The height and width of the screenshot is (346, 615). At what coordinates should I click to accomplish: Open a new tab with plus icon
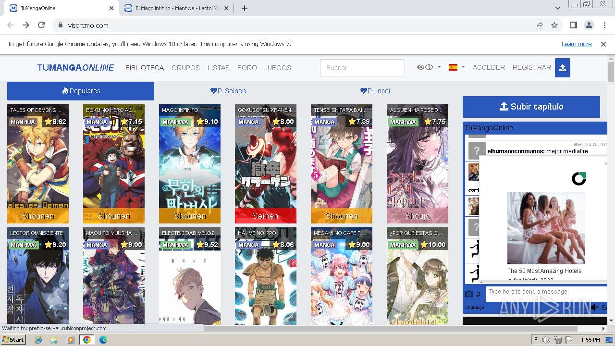245,8
